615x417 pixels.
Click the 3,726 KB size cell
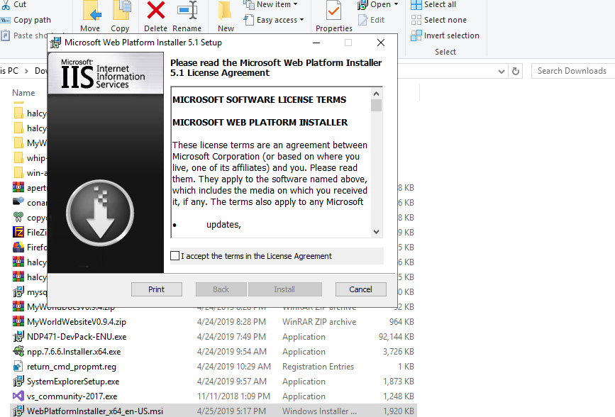[399, 352]
